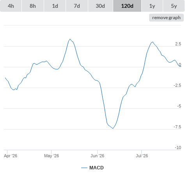Switch chart to 1y range
Viewport: 185px width, 178px height.
(x=152, y=6)
